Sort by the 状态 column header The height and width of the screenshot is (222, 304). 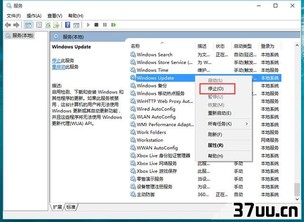(x=222, y=46)
